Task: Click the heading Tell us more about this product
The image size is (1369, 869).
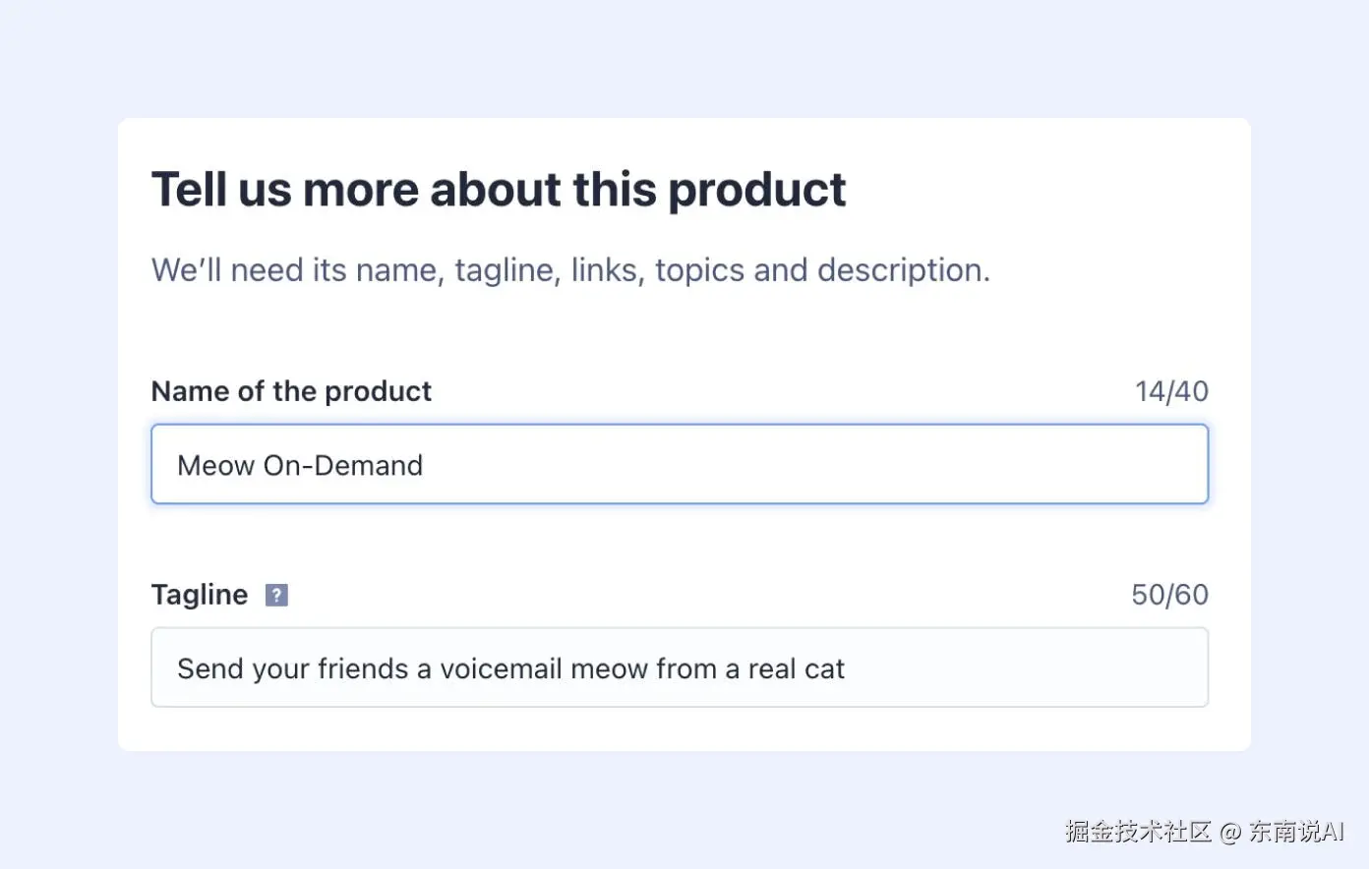Action: click(499, 189)
